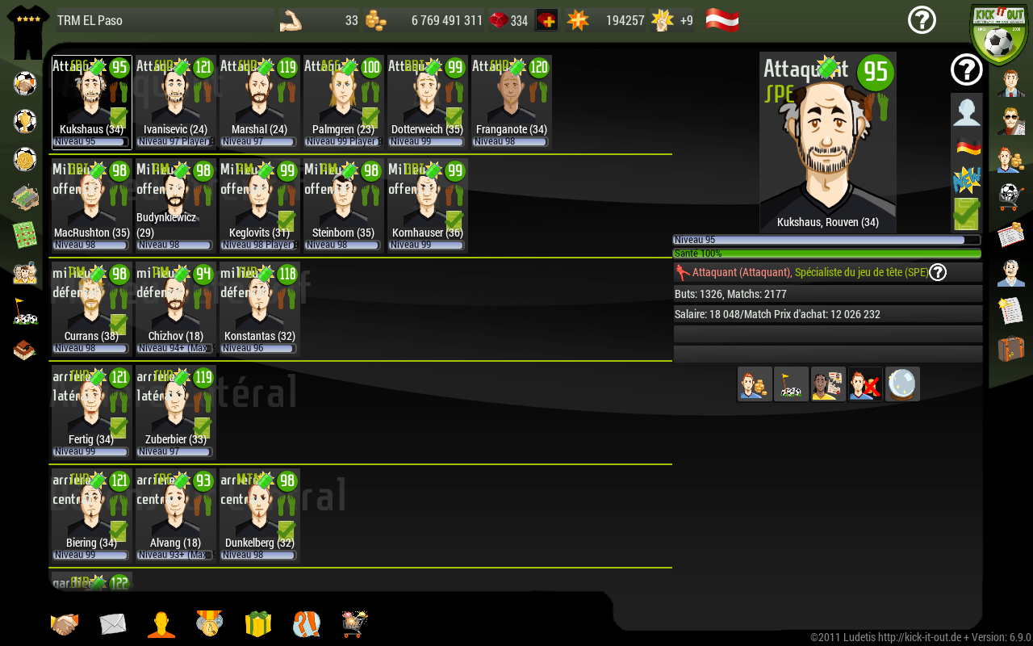Select player card Ivanisevic (24)
The width and height of the screenshot is (1033, 646).
(x=175, y=102)
